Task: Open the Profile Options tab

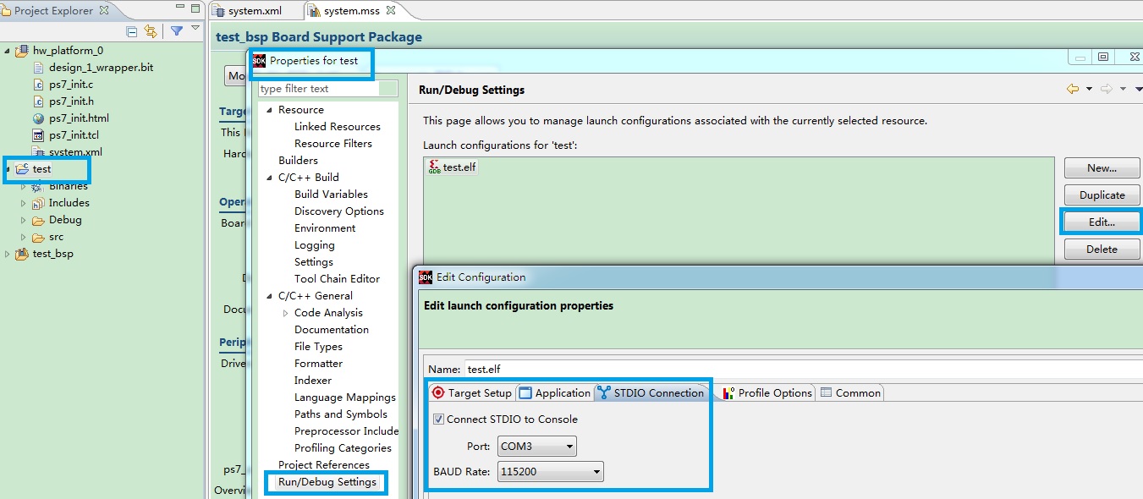Action: pos(767,392)
